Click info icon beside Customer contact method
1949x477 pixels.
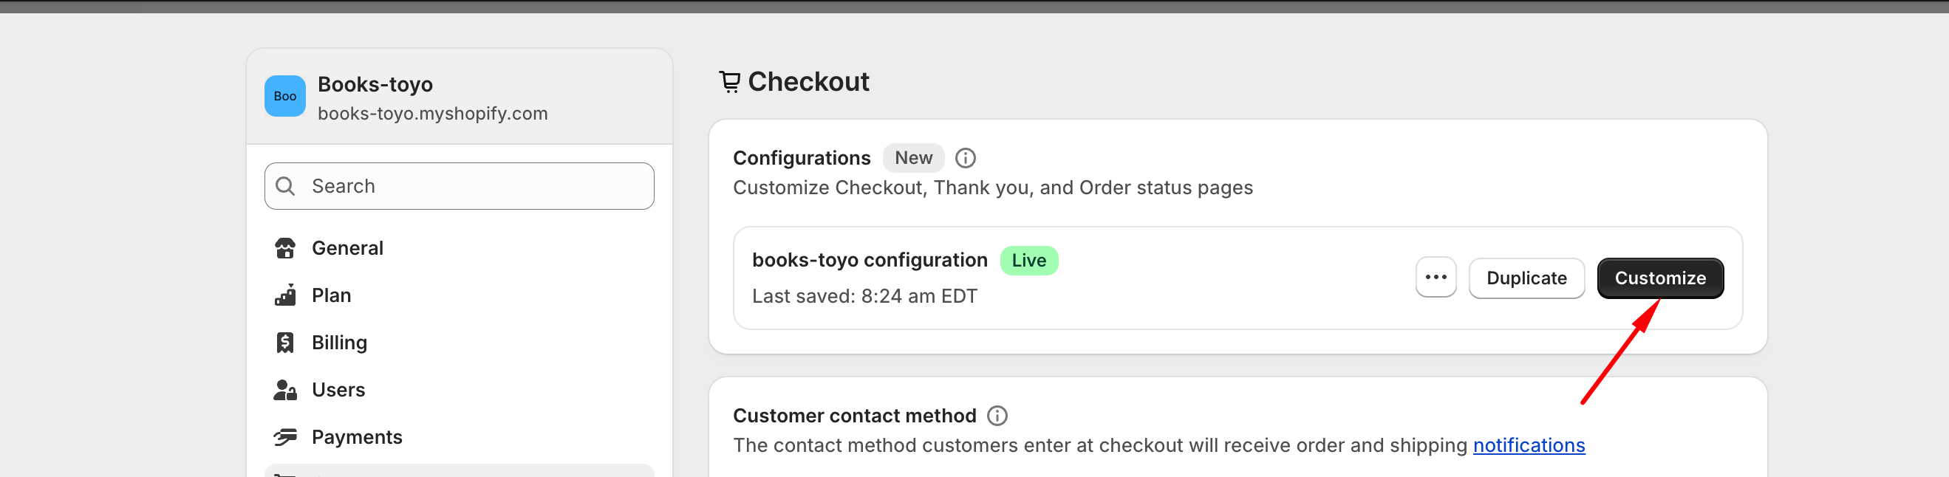click(x=997, y=416)
